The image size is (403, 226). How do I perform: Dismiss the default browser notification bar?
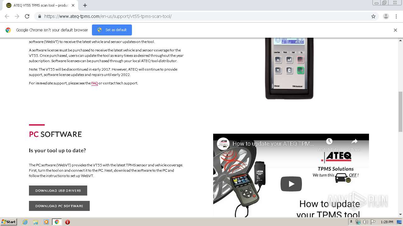coord(395,30)
